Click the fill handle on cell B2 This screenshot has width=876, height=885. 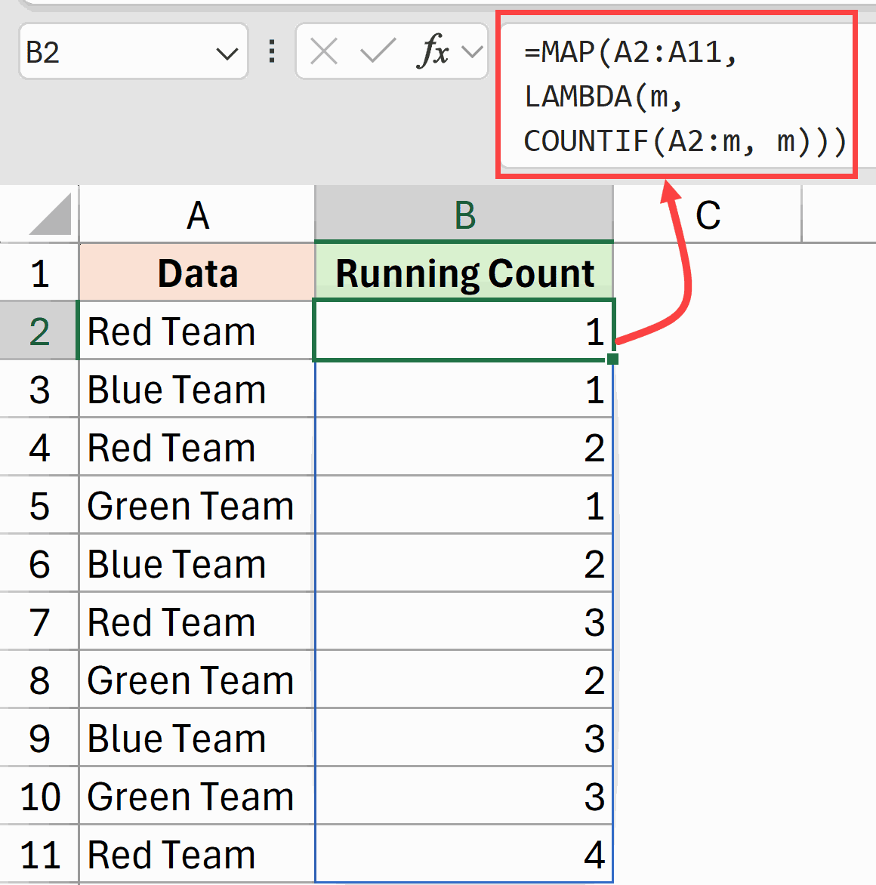pyautogui.click(x=614, y=359)
